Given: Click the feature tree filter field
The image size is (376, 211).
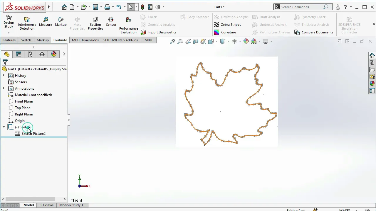Looking at the screenshot, I should tap(34, 62).
